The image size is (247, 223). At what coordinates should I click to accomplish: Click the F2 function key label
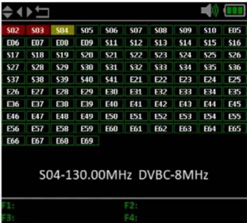tap(131, 205)
